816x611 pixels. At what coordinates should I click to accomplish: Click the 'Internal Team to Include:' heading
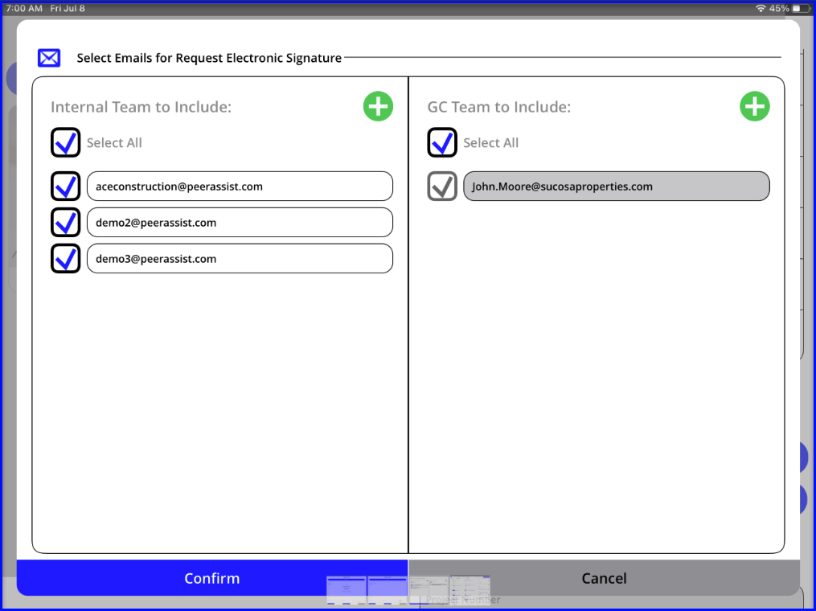tap(141, 107)
